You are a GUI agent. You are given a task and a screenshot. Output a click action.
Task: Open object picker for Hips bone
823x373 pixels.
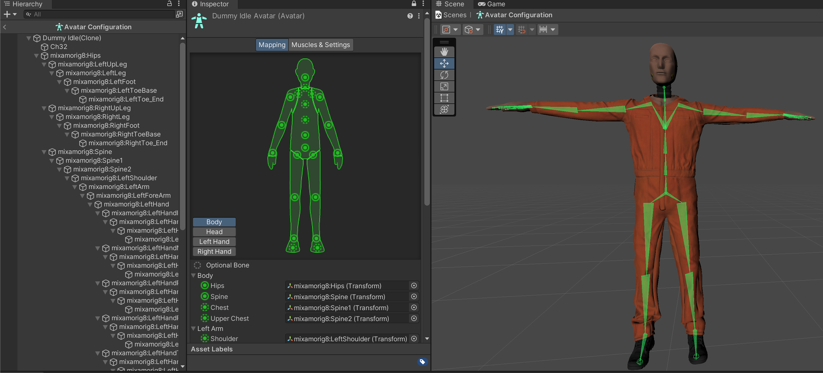(x=414, y=285)
